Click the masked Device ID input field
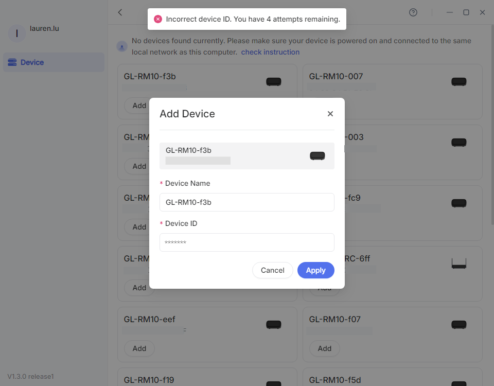Viewport: 494px width, 386px height. tap(246, 242)
